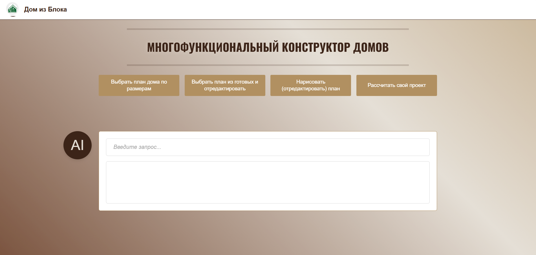Click the round AI assistant avatar
The width and height of the screenshot is (536, 255).
tap(78, 145)
